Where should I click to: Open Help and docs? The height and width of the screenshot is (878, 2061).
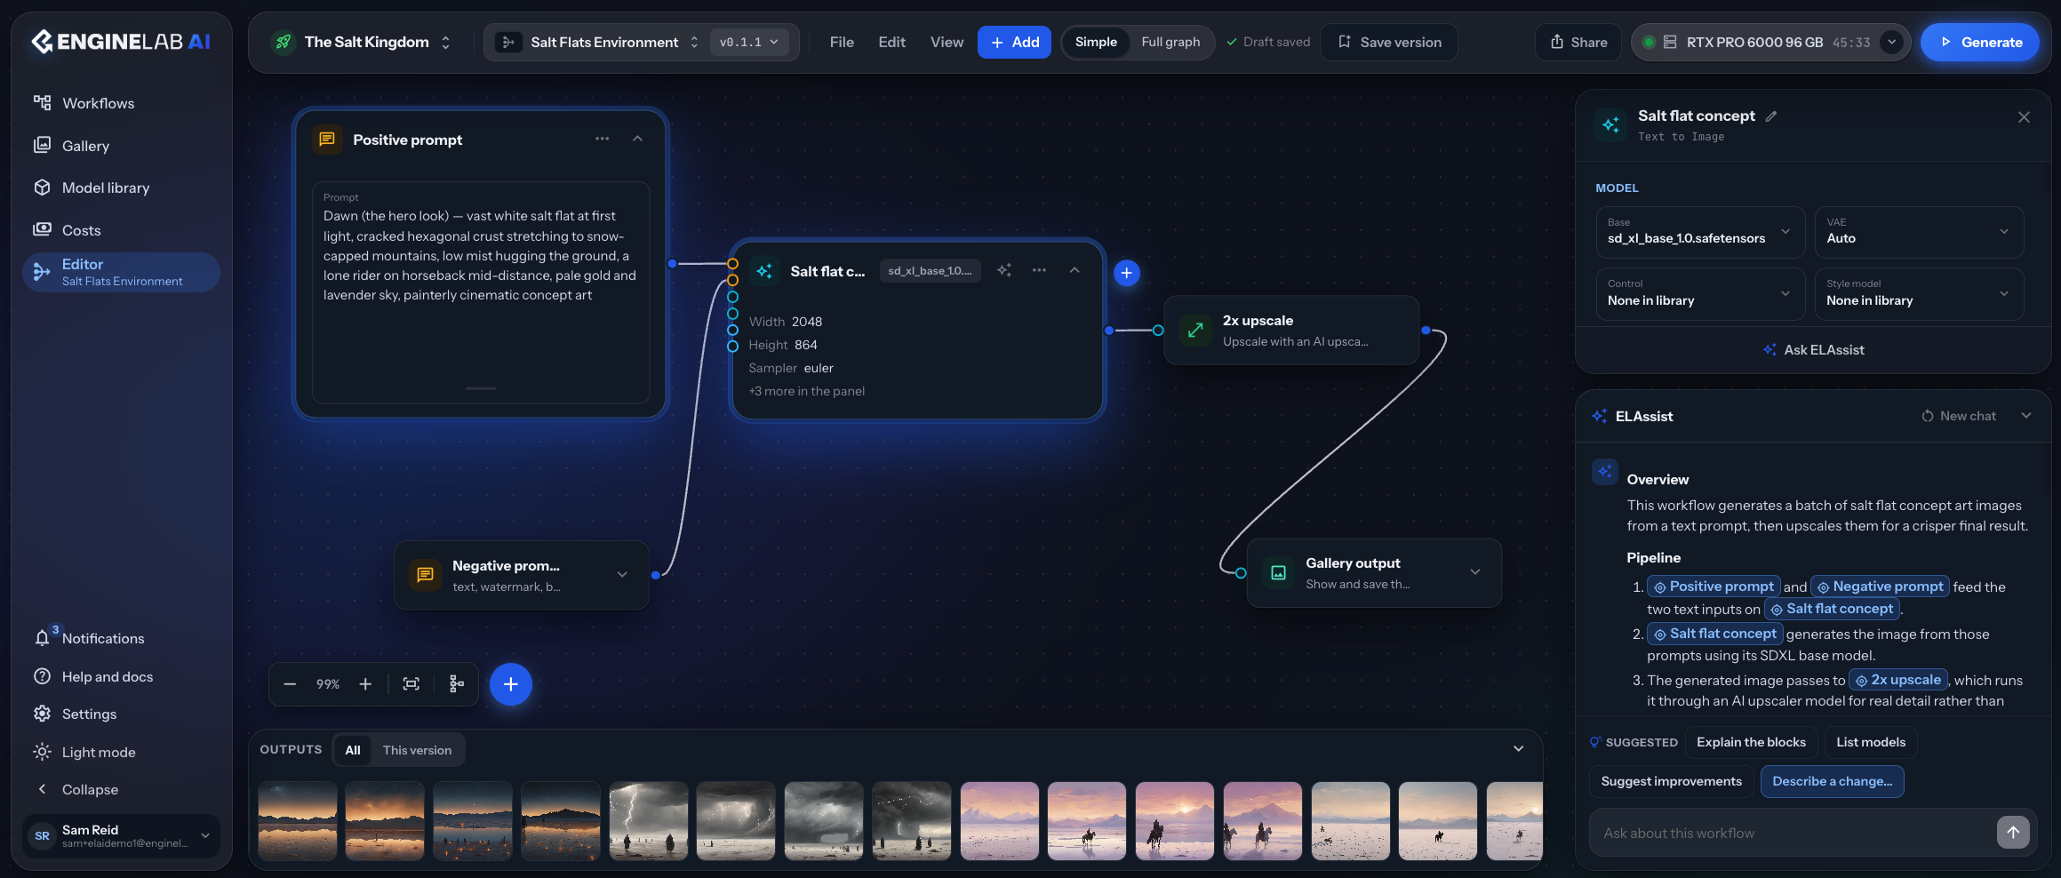(121, 676)
